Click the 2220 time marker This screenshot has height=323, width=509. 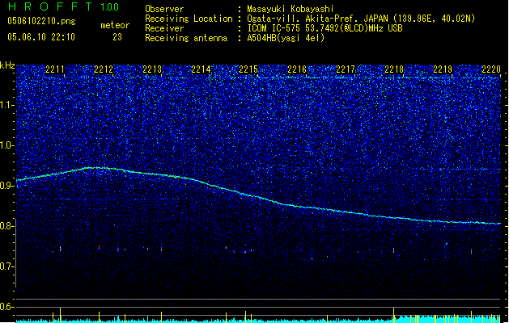(x=491, y=69)
